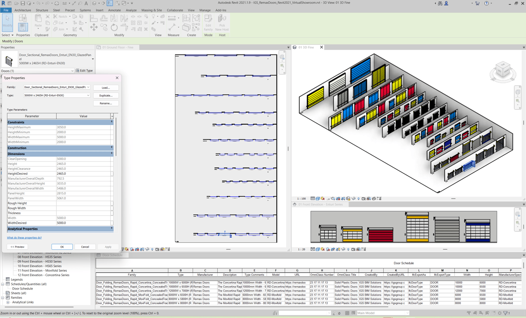This screenshot has width=526, height=318.
Task: Click the HeightDesired value field
Action: click(x=84, y=174)
